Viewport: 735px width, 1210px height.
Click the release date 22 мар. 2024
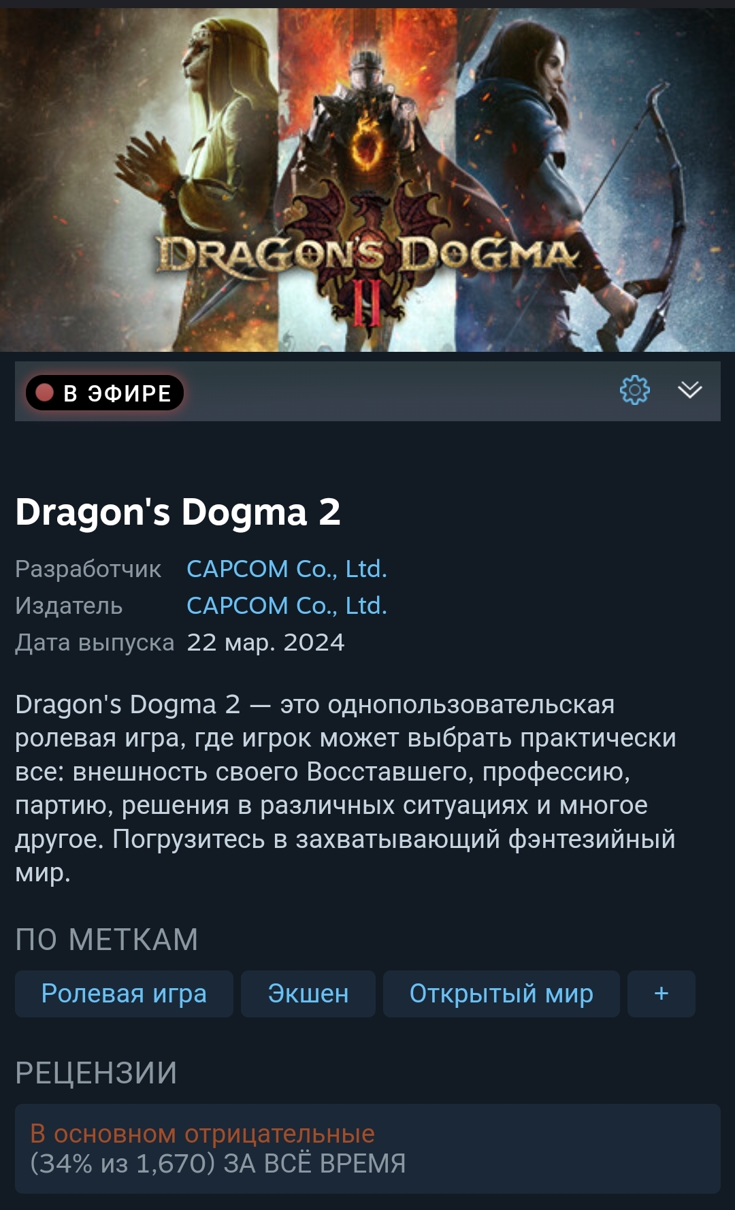click(265, 642)
